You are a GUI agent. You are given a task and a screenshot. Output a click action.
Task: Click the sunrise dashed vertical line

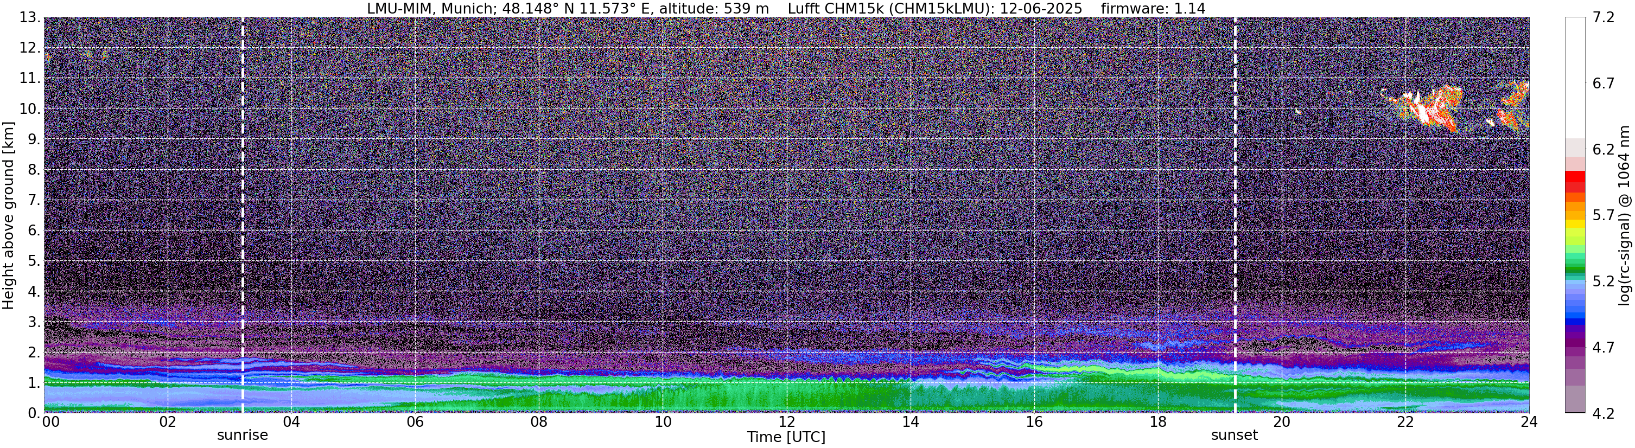(x=243, y=215)
